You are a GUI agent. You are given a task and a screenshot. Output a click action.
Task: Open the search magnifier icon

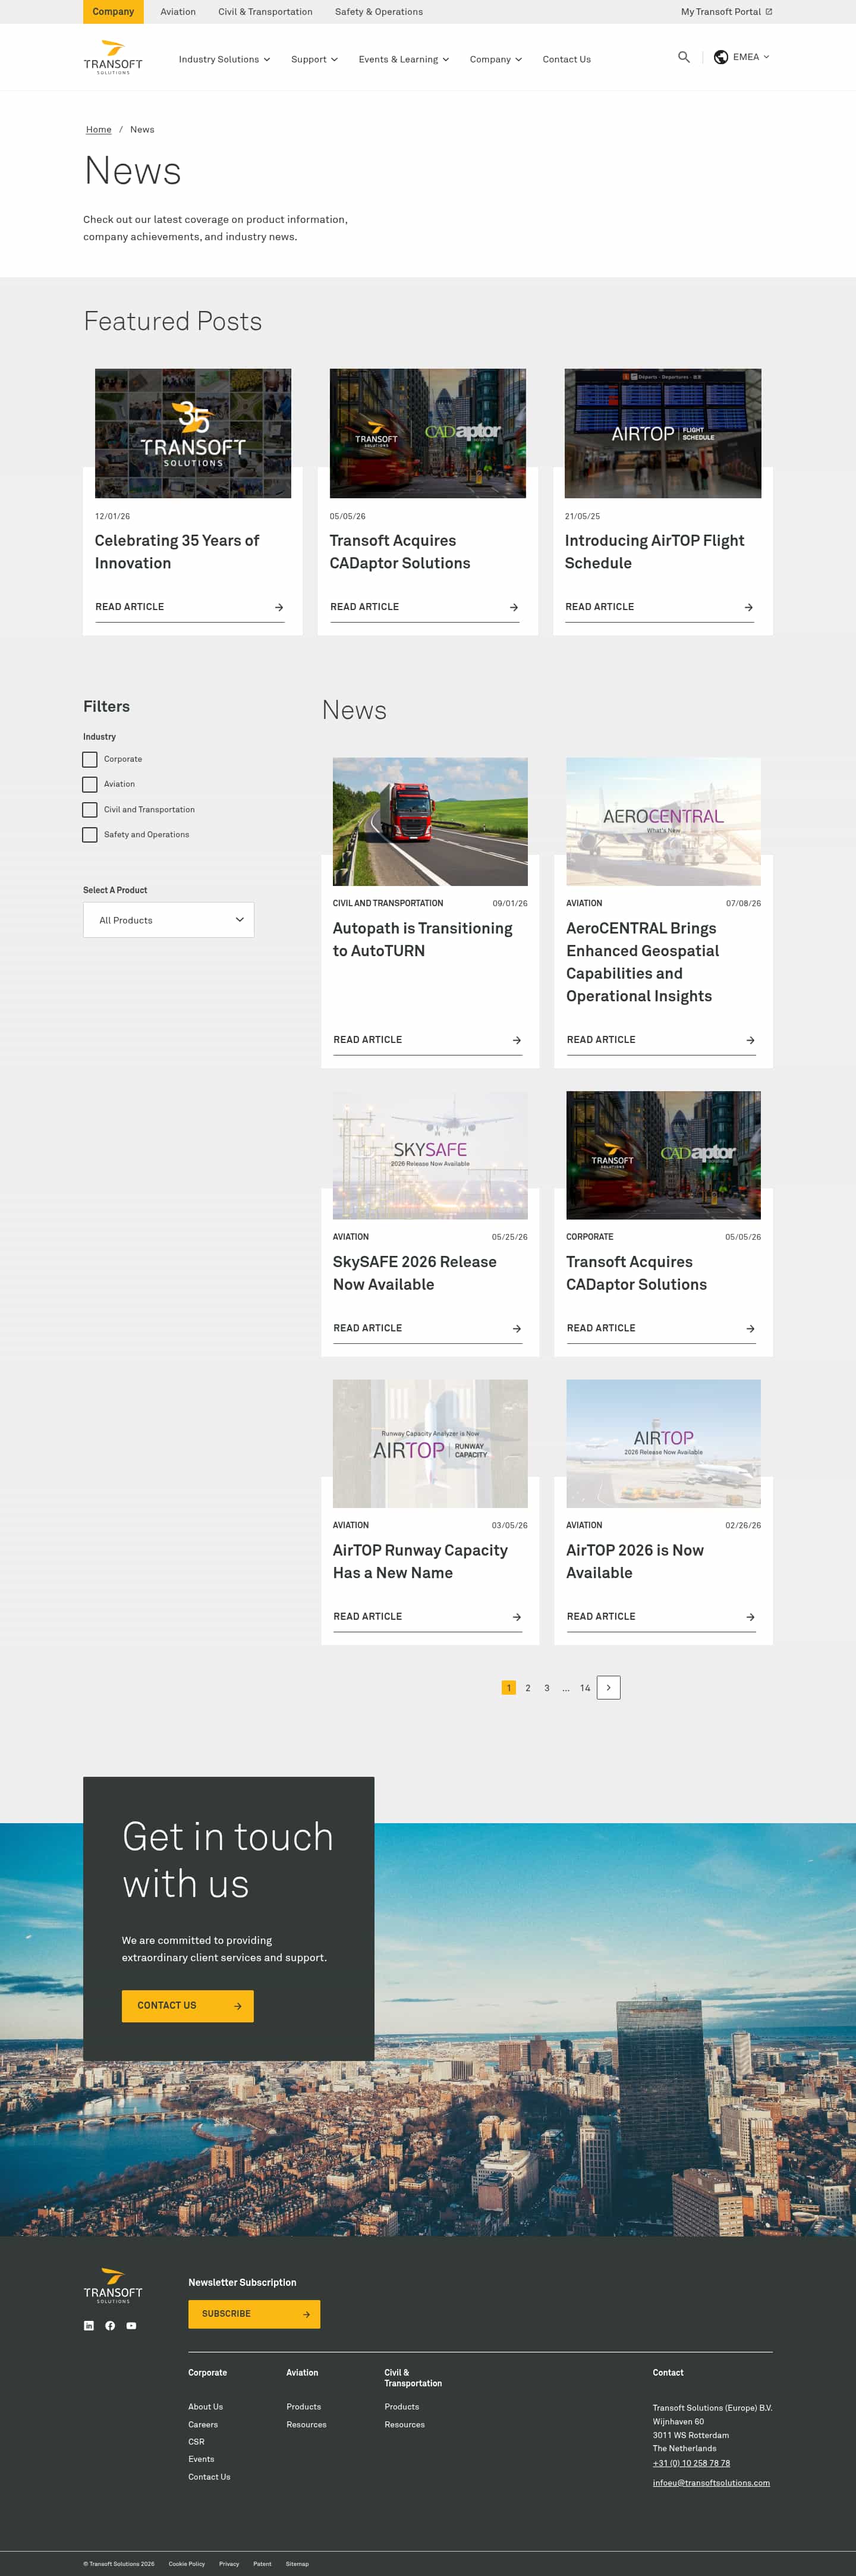[684, 57]
